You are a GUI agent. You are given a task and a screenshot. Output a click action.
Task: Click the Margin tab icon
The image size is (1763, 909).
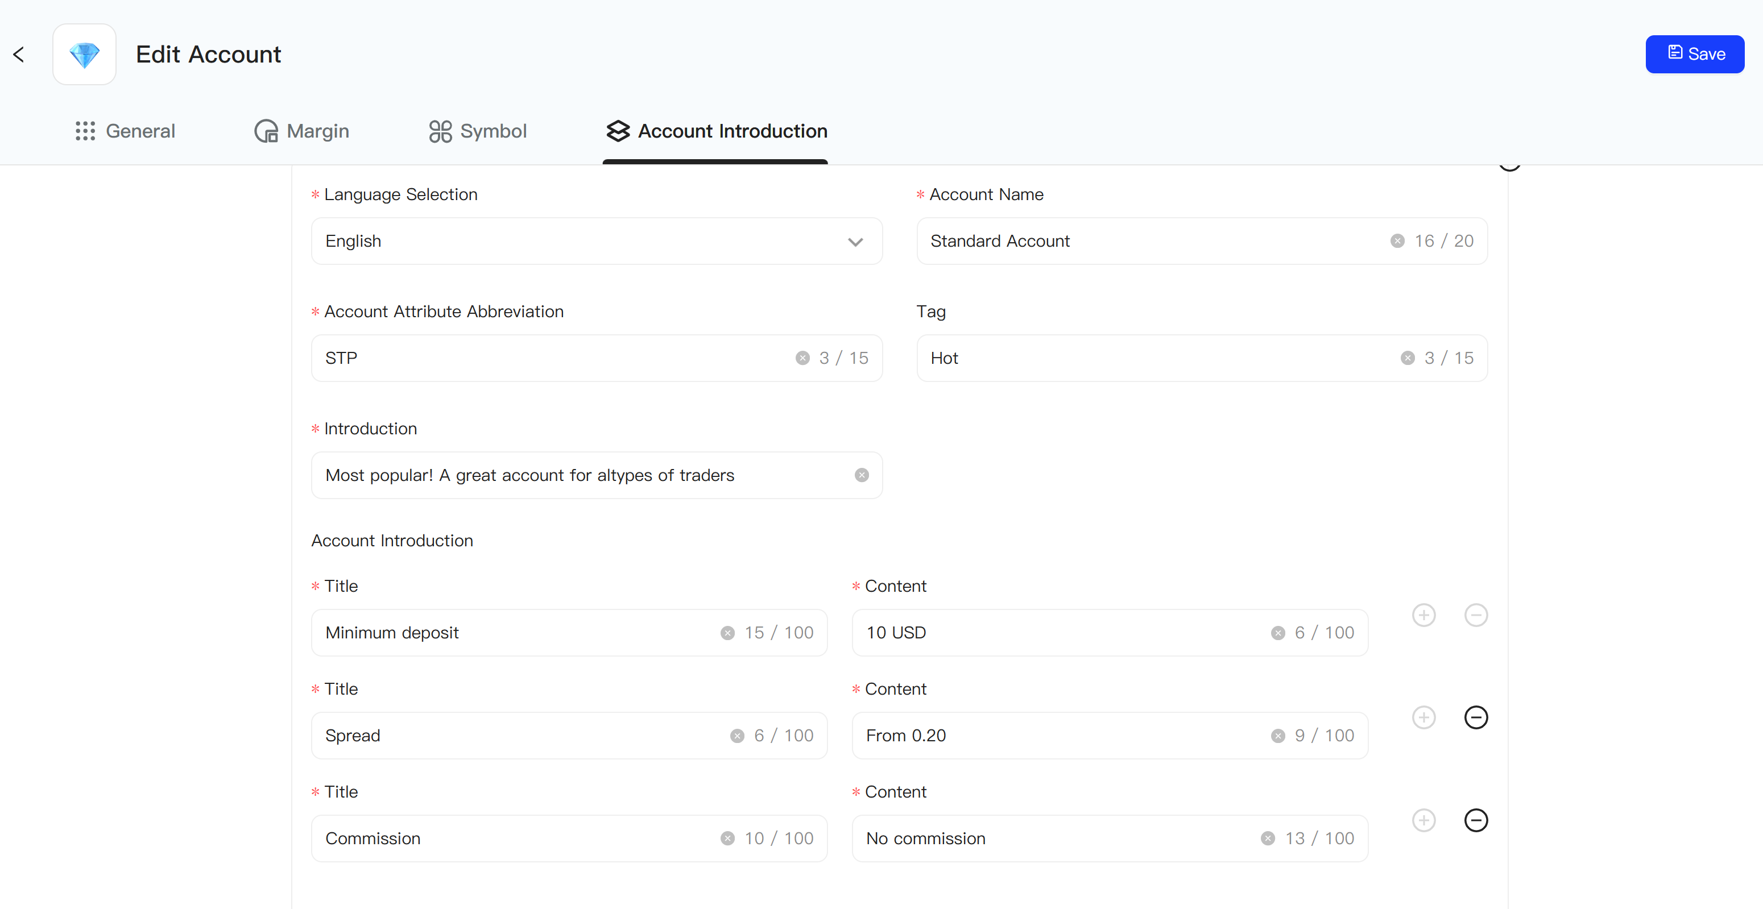pyautogui.click(x=266, y=131)
